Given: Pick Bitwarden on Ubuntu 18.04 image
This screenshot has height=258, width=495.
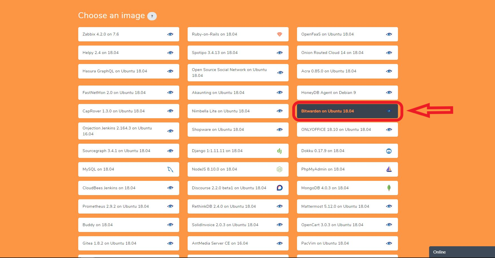Looking at the screenshot, I should 347,111.
